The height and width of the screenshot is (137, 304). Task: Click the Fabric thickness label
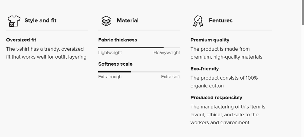(118, 40)
